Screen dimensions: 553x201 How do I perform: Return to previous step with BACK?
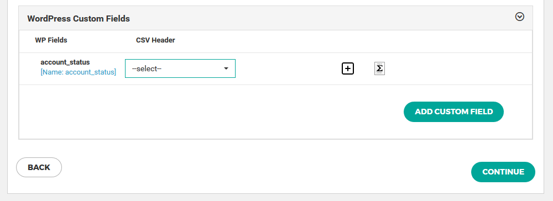click(x=39, y=167)
